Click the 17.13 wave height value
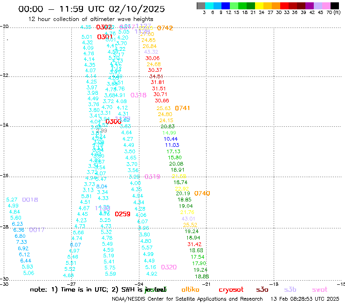The width and height of the screenshot is (345, 303). pos(173,151)
